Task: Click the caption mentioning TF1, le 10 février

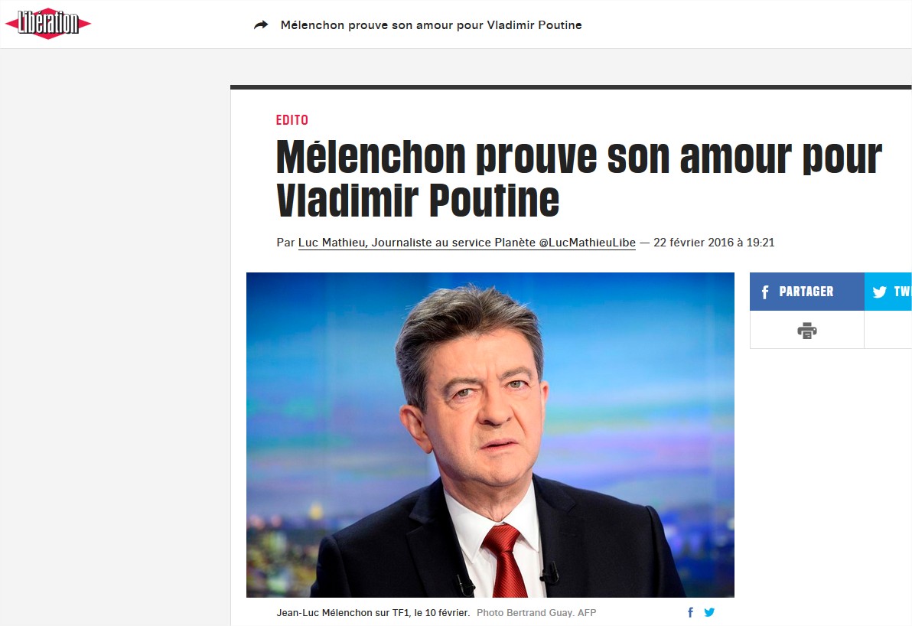Action: [x=373, y=613]
